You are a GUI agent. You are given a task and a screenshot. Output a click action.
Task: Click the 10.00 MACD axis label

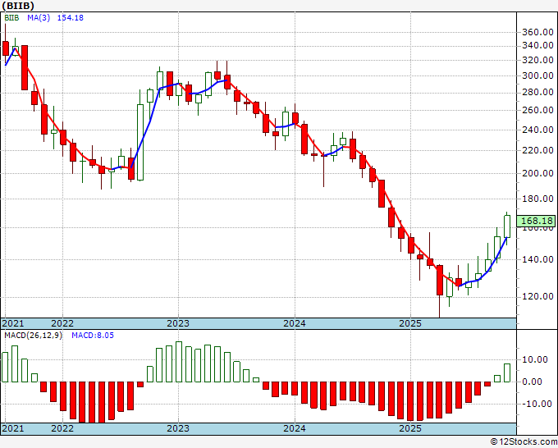(535, 359)
